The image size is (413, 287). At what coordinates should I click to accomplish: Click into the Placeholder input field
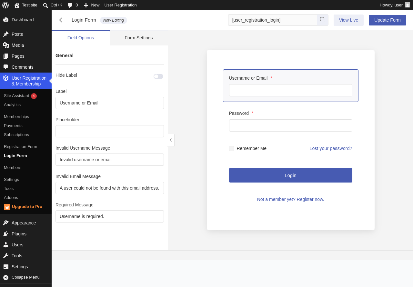(110, 131)
